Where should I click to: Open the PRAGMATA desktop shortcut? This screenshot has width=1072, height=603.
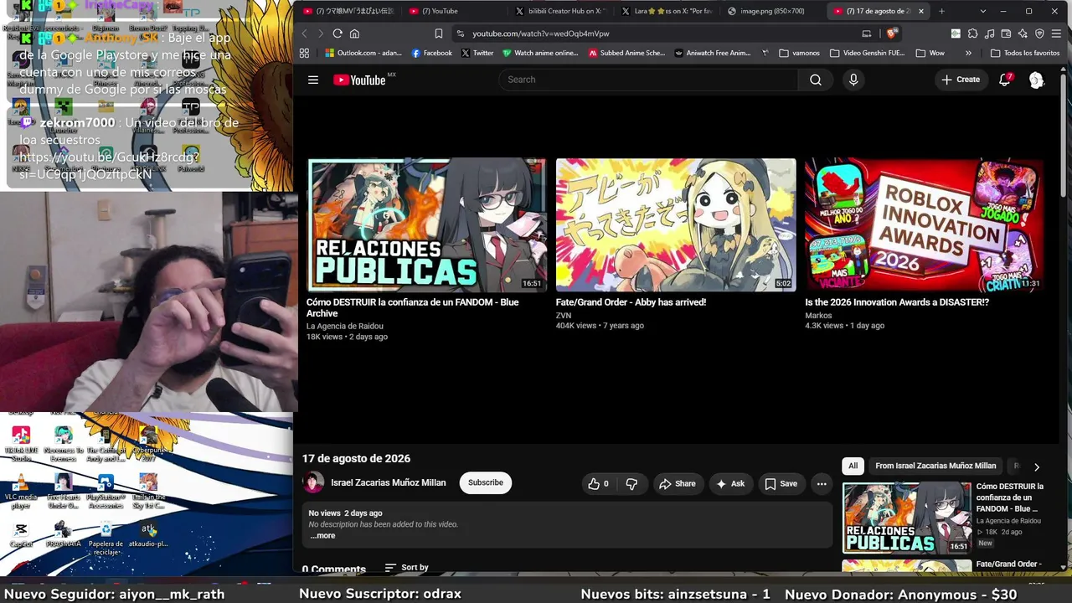click(63, 533)
